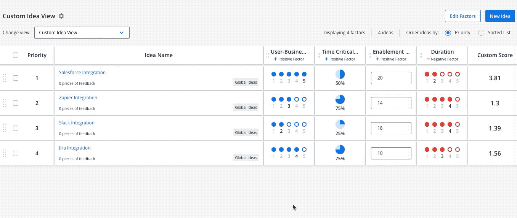Screen dimensions: 517x218
Task: Select the Zapier Integration row checkbox
Action: tap(16, 103)
